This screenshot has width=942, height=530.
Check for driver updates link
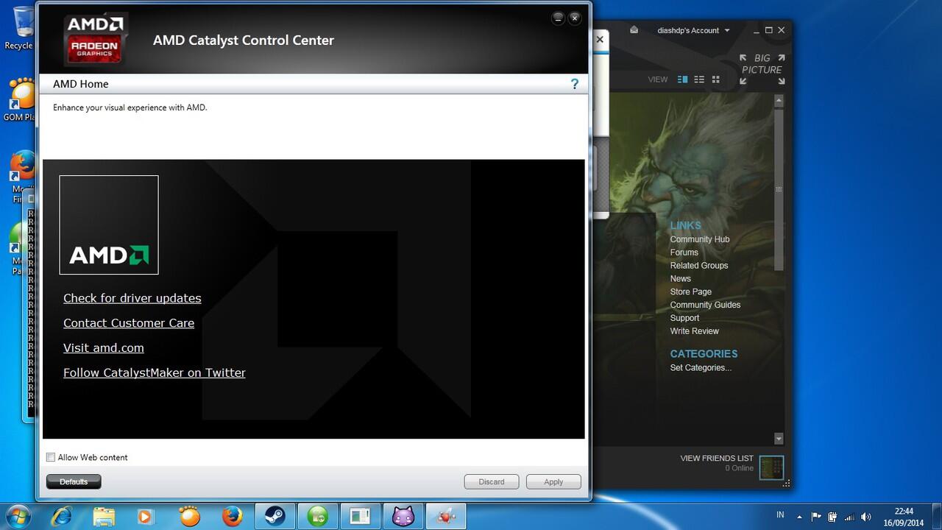click(x=132, y=298)
